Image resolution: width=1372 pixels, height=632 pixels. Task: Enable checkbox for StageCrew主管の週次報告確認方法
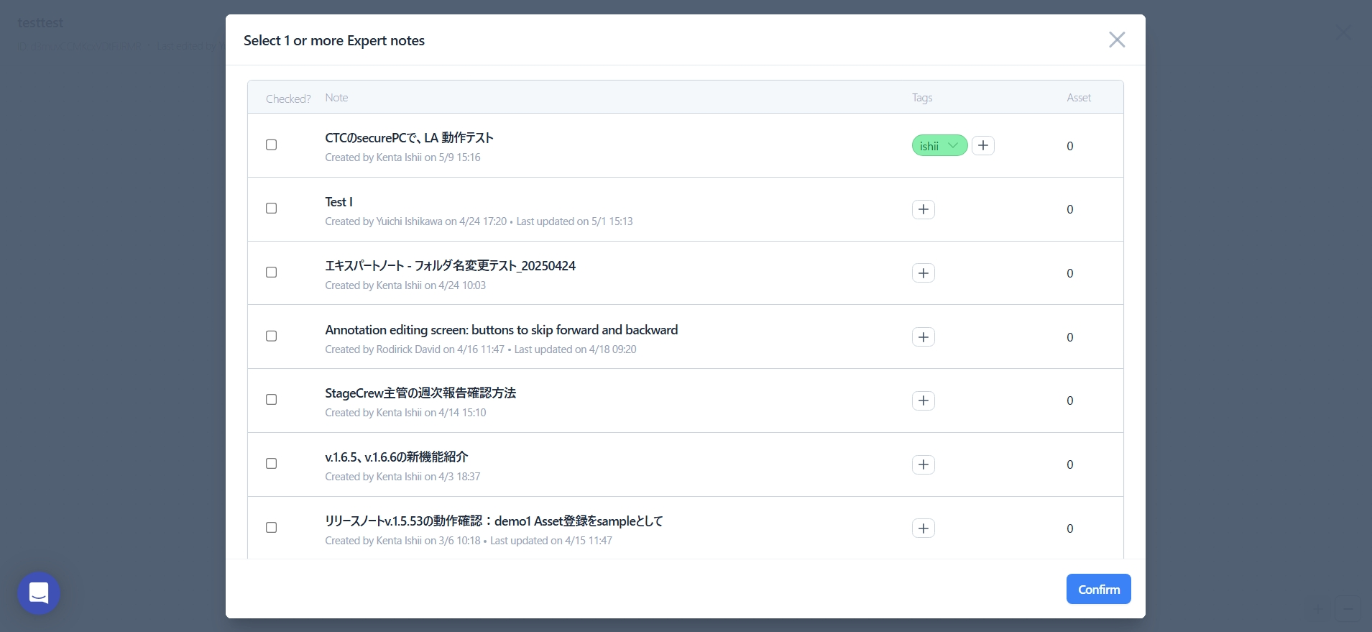[271, 400]
